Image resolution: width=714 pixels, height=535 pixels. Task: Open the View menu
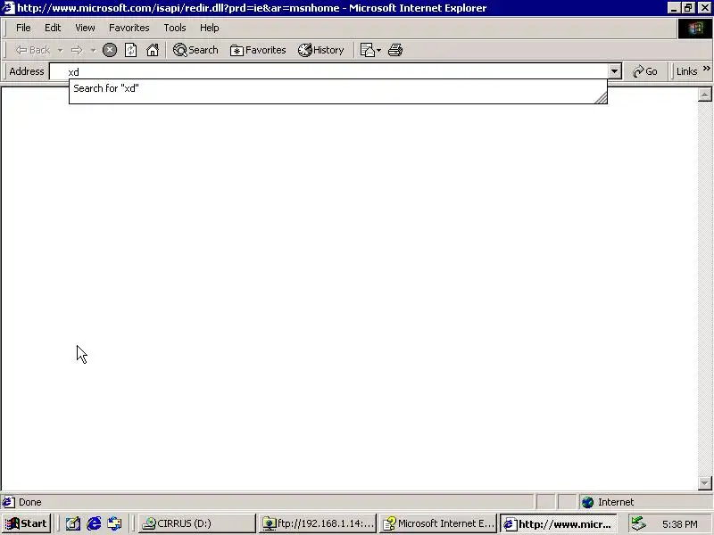(85, 28)
